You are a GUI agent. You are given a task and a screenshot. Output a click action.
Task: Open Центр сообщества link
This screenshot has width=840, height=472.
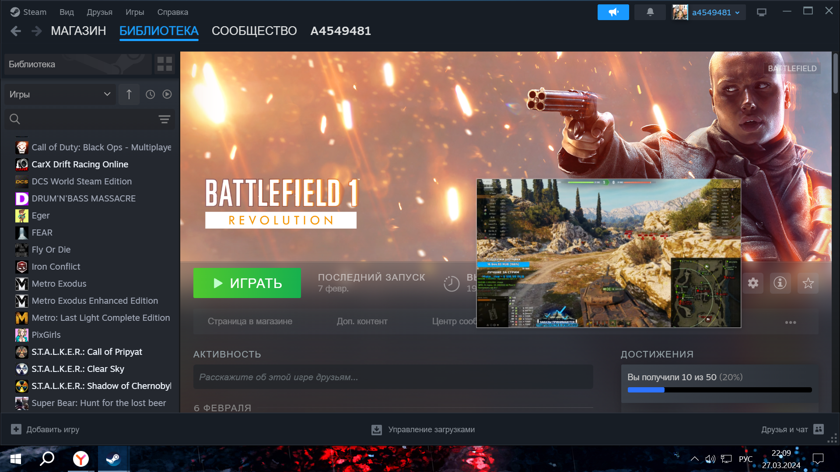pyautogui.click(x=454, y=321)
